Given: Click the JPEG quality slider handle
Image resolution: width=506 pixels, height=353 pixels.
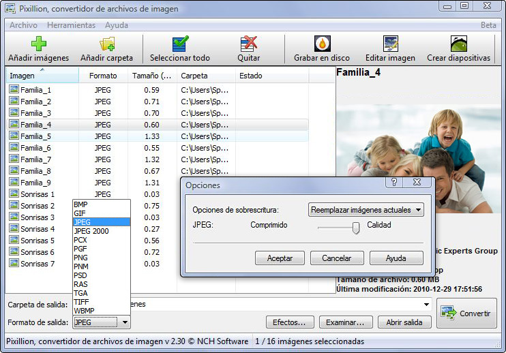Looking at the screenshot, I should pyautogui.click(x=356, y=228).
